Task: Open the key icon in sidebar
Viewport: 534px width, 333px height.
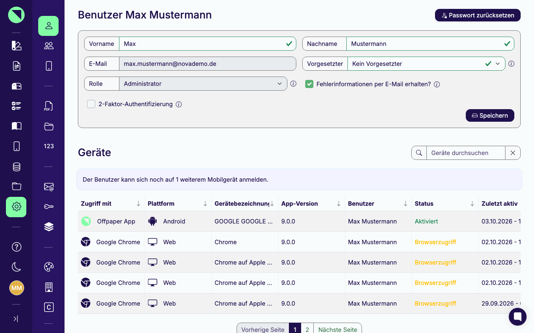Action: tap(49, 206)
